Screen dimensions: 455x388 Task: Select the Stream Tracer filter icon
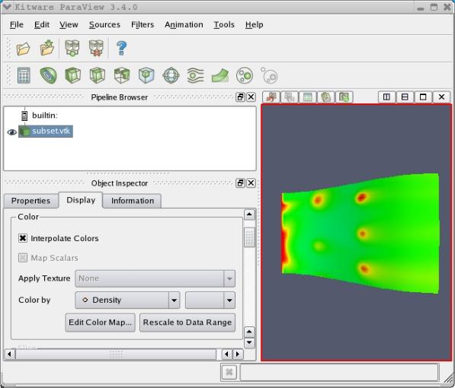click(196, 75)
